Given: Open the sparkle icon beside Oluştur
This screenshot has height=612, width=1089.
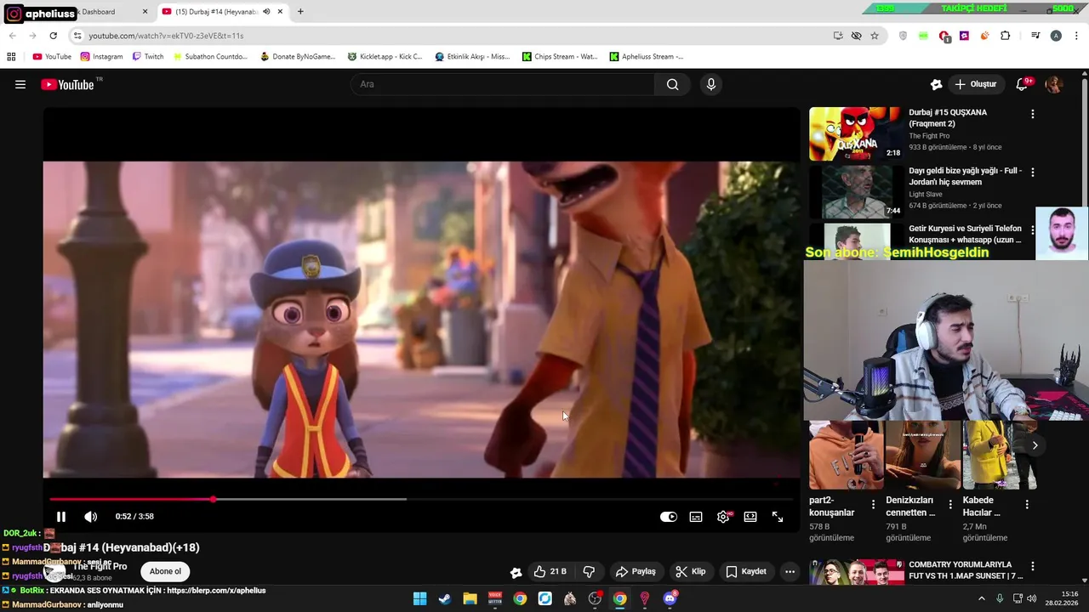Looking at the screenshot, I should pyautogui.click(x=936, y=84).
